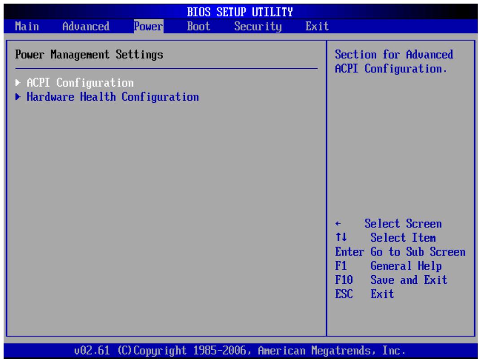
Task: Select the highlighted Power tab
Action: point(148,26)
